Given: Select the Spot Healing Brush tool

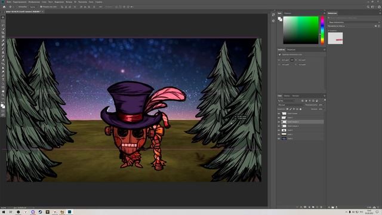Looking at the screenshot, I should [3, 45].
